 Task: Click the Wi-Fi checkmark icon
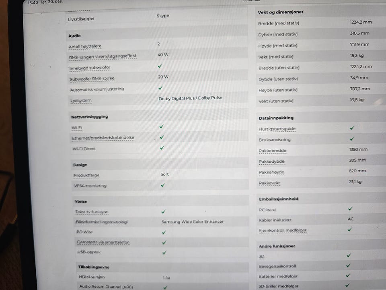(161, 126)
